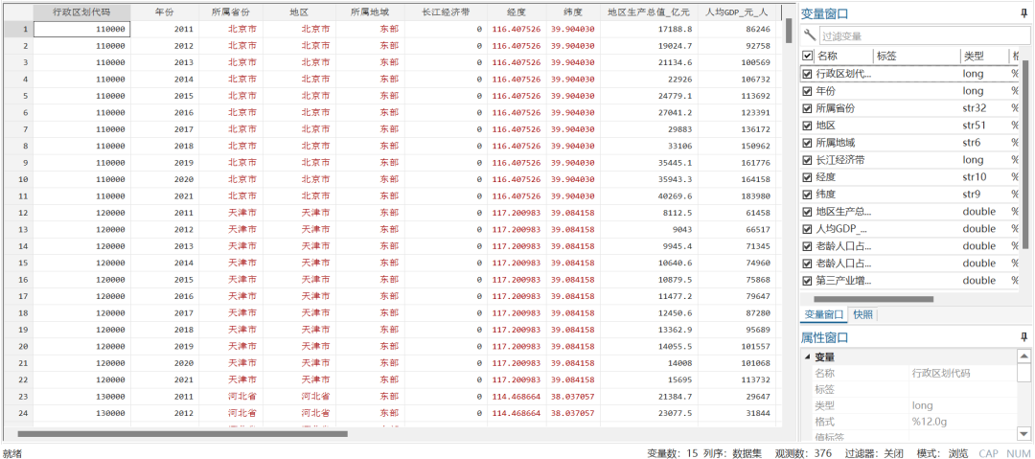Click the data grid horizontal scrollbar thumb

coord(182,434)
